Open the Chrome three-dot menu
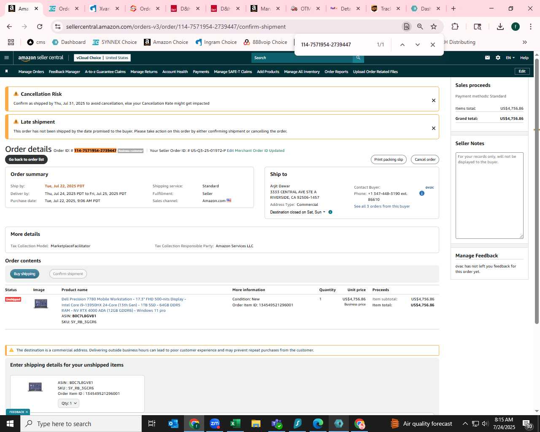 pos(530,27)
